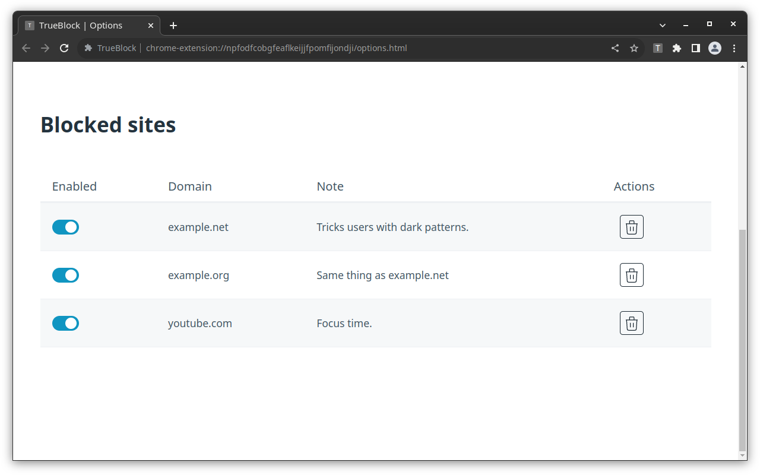This screenshot has width=760, height=475.
Task: Toggle the browser side panel icon
Action: click(x=695, y=48)
